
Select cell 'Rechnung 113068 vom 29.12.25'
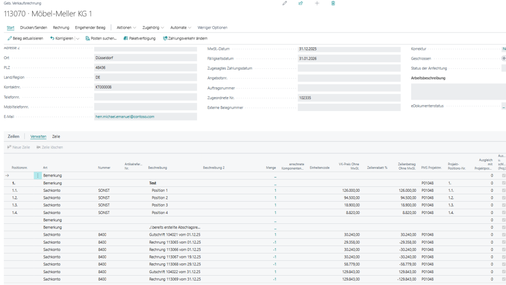[175, 264]
